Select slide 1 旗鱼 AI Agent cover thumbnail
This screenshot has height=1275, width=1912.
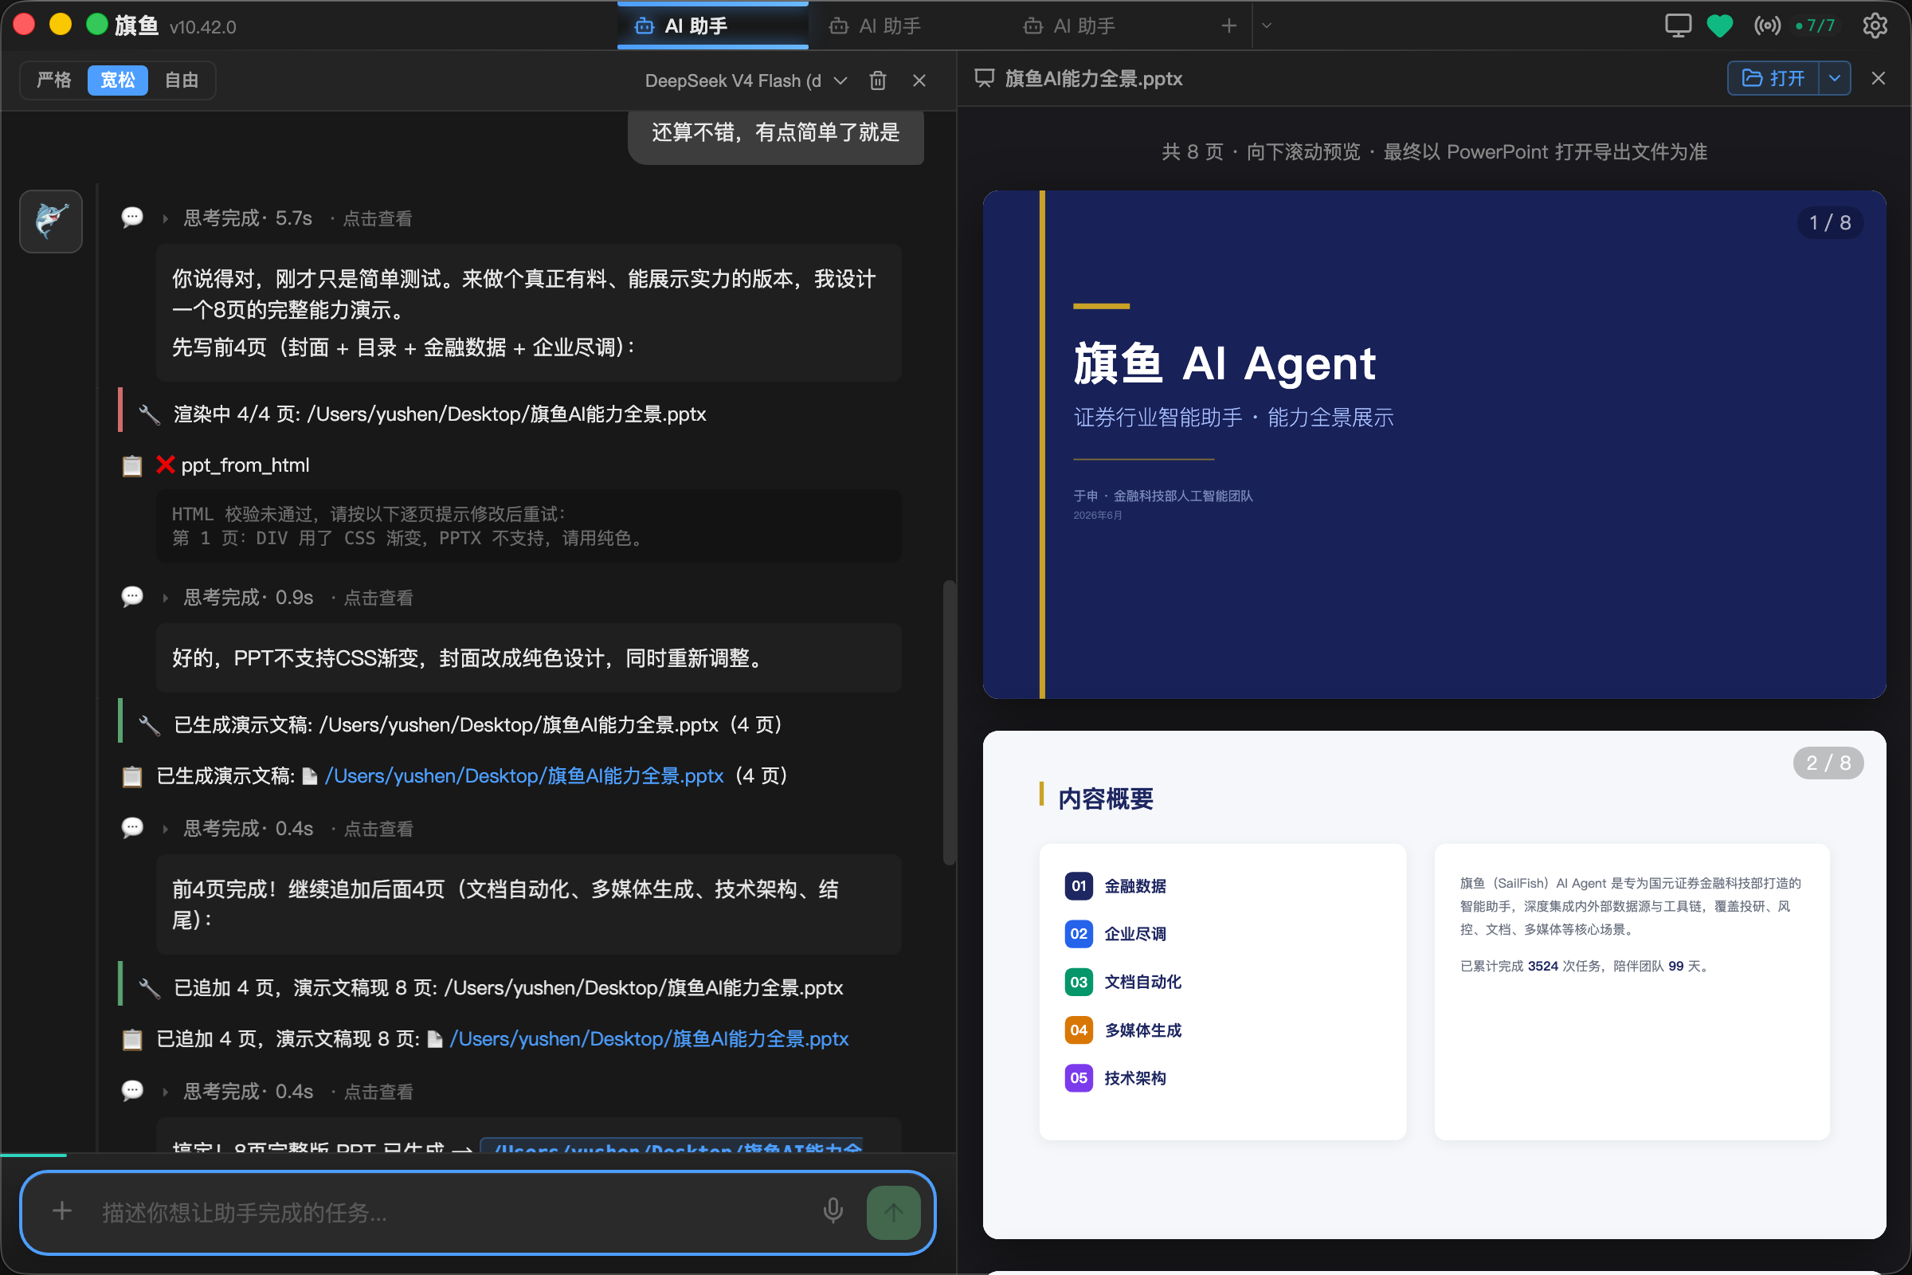[1434, 444]
